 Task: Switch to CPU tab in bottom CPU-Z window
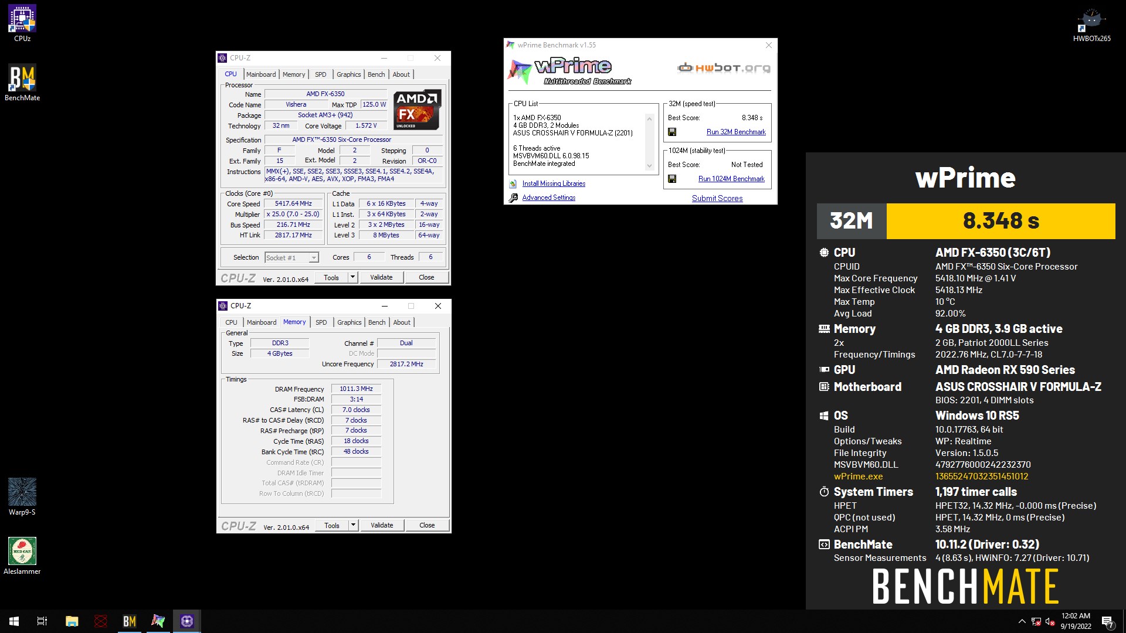(232, 322)
